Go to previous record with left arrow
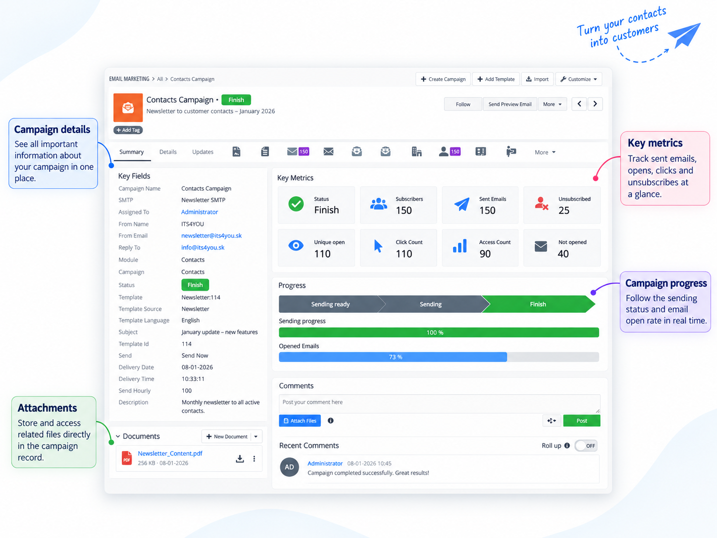The height and width of the screenshot is (538, 717). [x=579, y=104]
